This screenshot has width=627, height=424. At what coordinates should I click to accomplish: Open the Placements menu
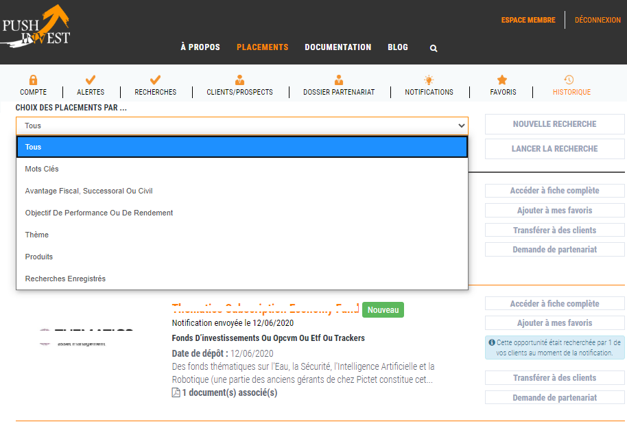click(x=262, y=47)
